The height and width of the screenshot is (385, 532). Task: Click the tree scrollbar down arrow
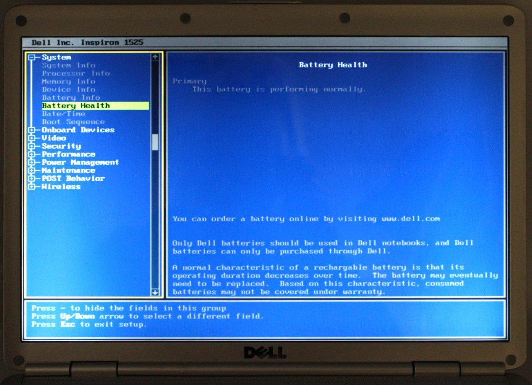(155, 292)
